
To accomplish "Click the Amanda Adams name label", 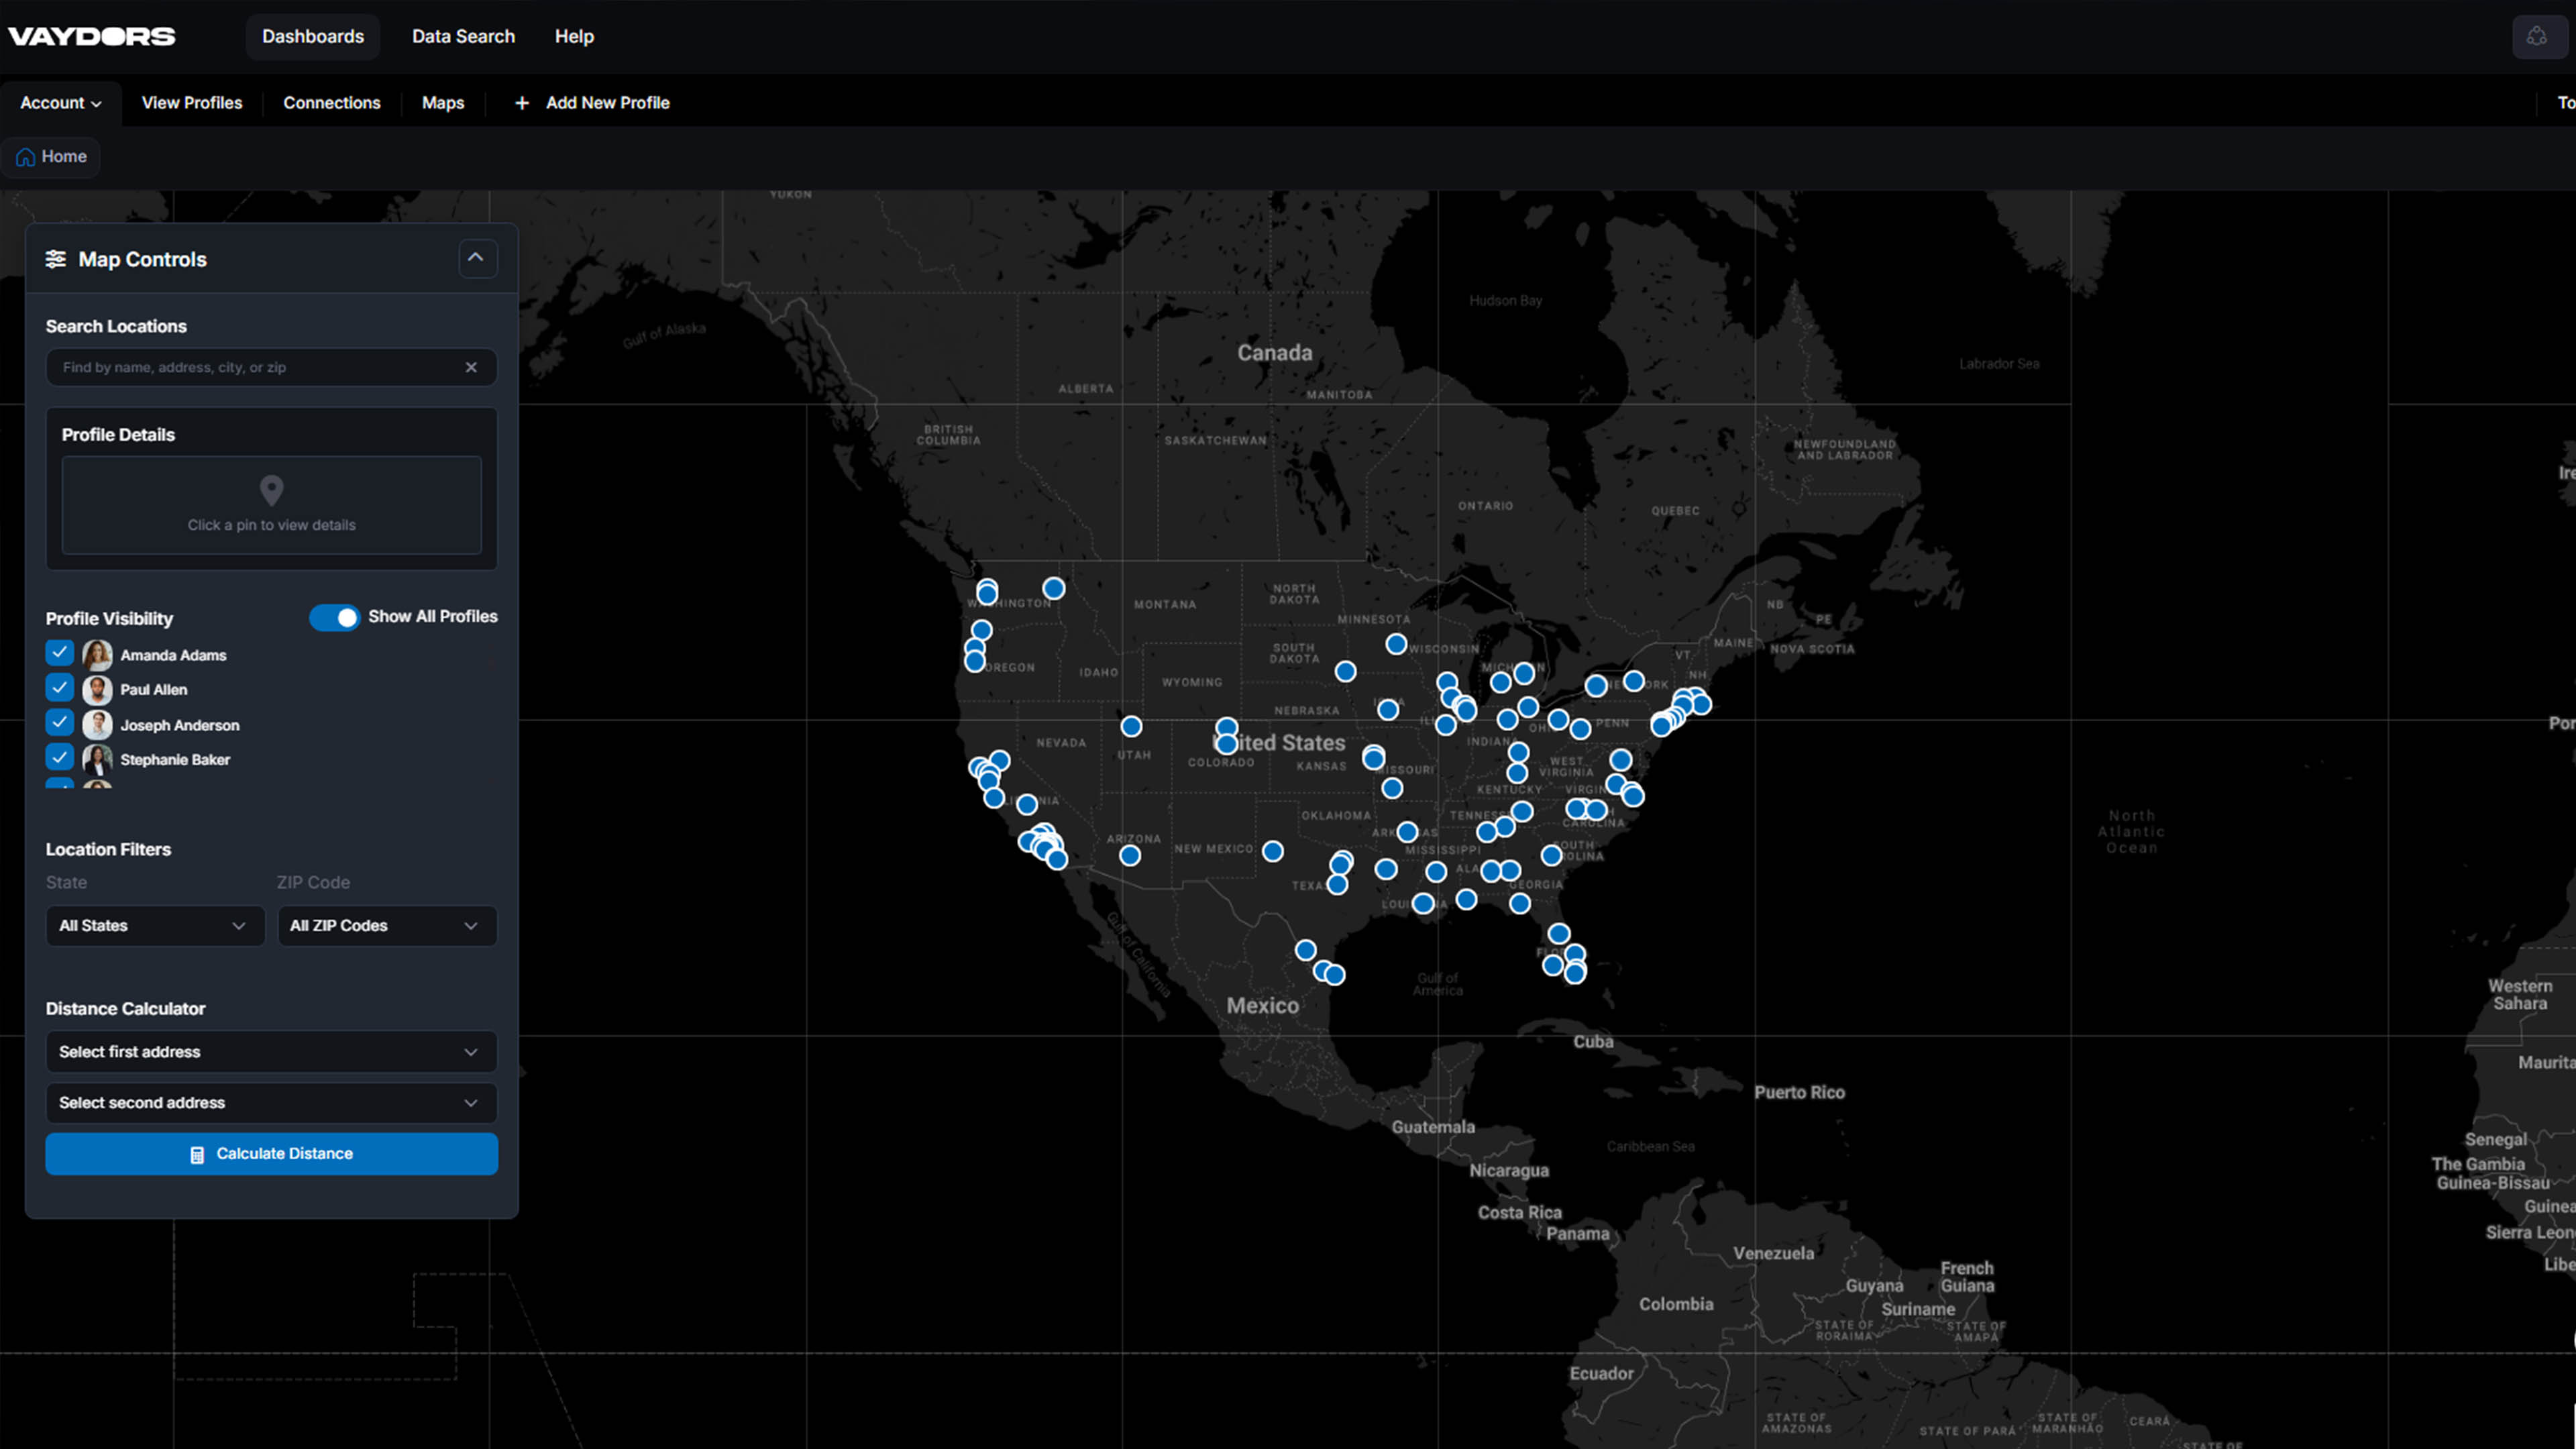I will pyautogui.click(x=173, y=655).
